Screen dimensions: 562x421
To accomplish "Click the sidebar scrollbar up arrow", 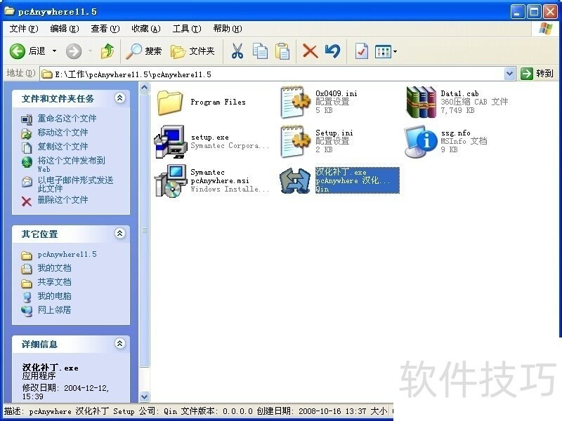I will click(145, 87).
